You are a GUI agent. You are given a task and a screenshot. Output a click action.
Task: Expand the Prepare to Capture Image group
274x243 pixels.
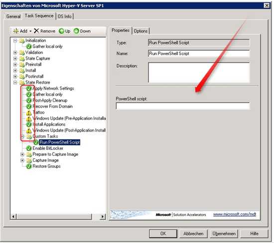22,154
